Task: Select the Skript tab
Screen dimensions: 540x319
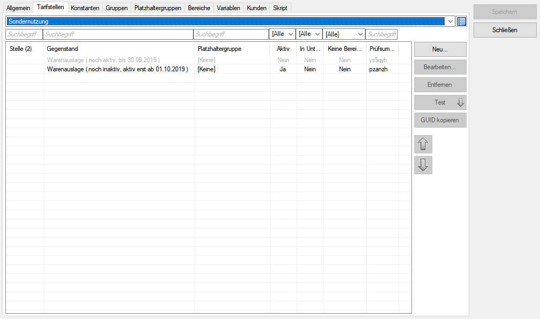Action: click(280, 8)
